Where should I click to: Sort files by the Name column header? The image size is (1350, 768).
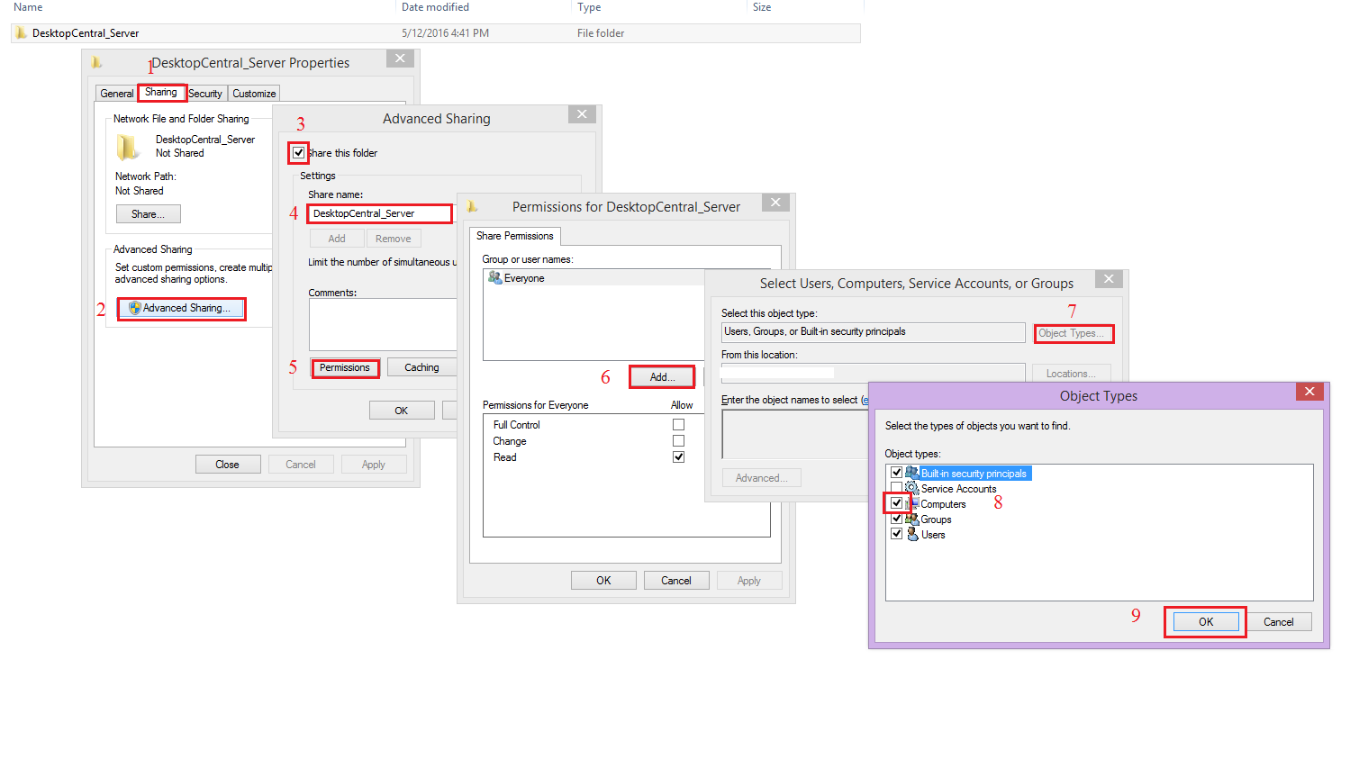28,7
